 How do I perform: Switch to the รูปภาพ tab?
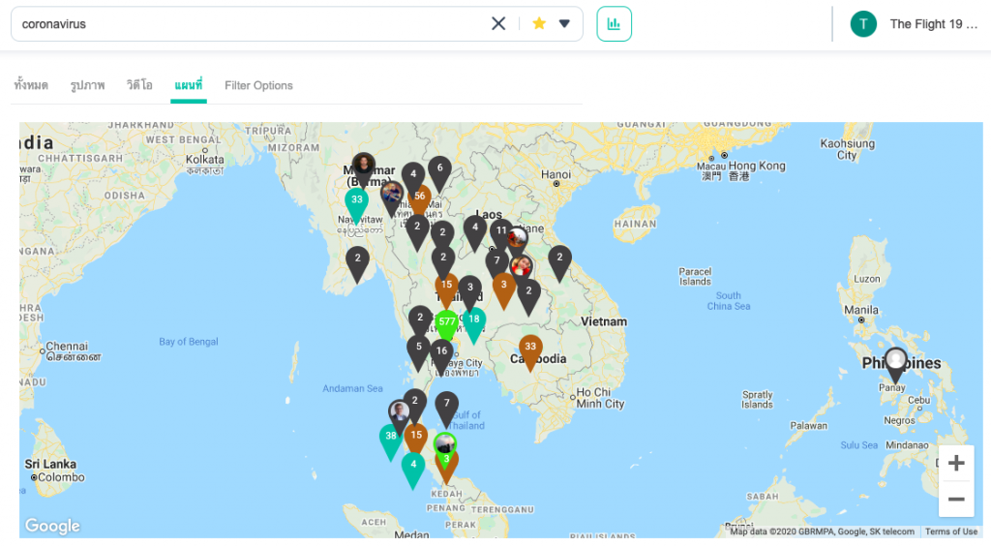coord(87,85)
